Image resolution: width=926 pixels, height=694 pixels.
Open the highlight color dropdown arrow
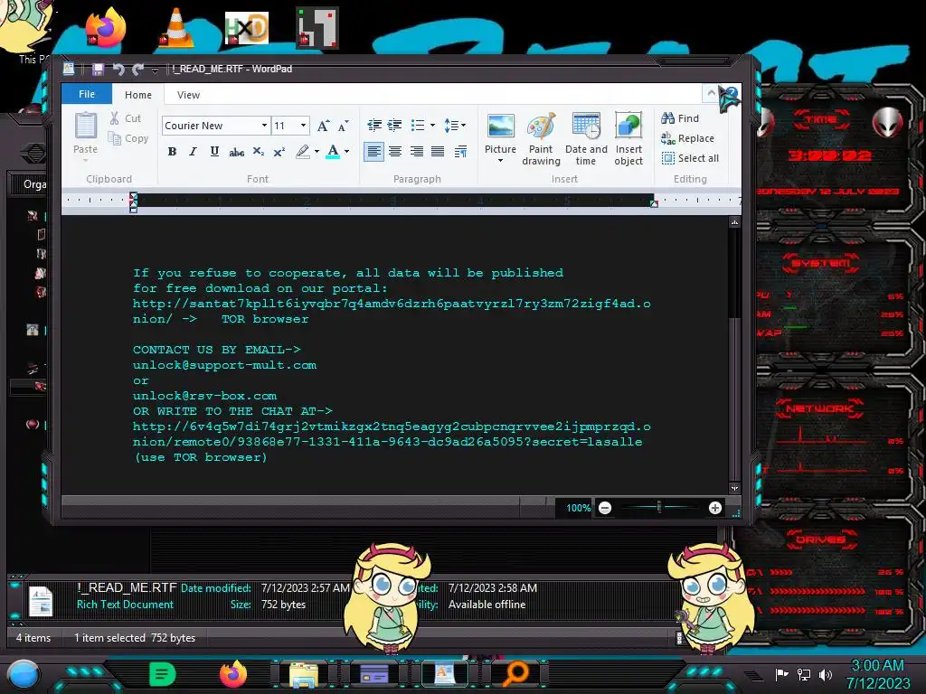pyautogui.click(x=317, y=152)
